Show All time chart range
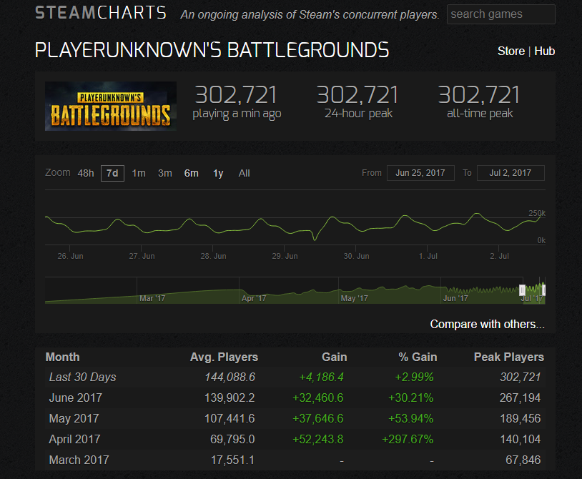Screen dimensions: 582x479 pos(244,173)
